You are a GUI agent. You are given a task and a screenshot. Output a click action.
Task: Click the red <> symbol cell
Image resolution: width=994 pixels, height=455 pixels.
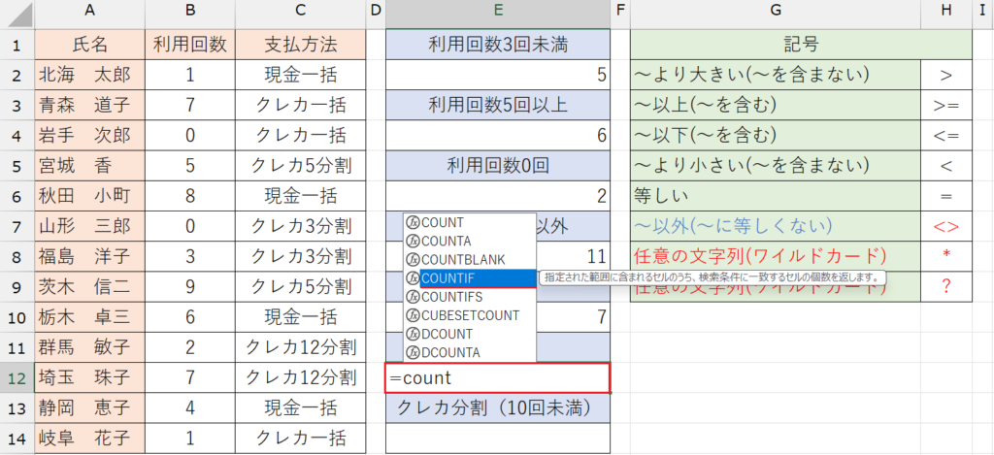(x=946, y=226)
